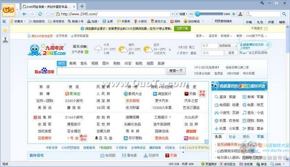Open the 苏宁易购 link
Image resolution: width=290 pixels, height=167 pixels.
pyautogui.click(x=133, y=138)
